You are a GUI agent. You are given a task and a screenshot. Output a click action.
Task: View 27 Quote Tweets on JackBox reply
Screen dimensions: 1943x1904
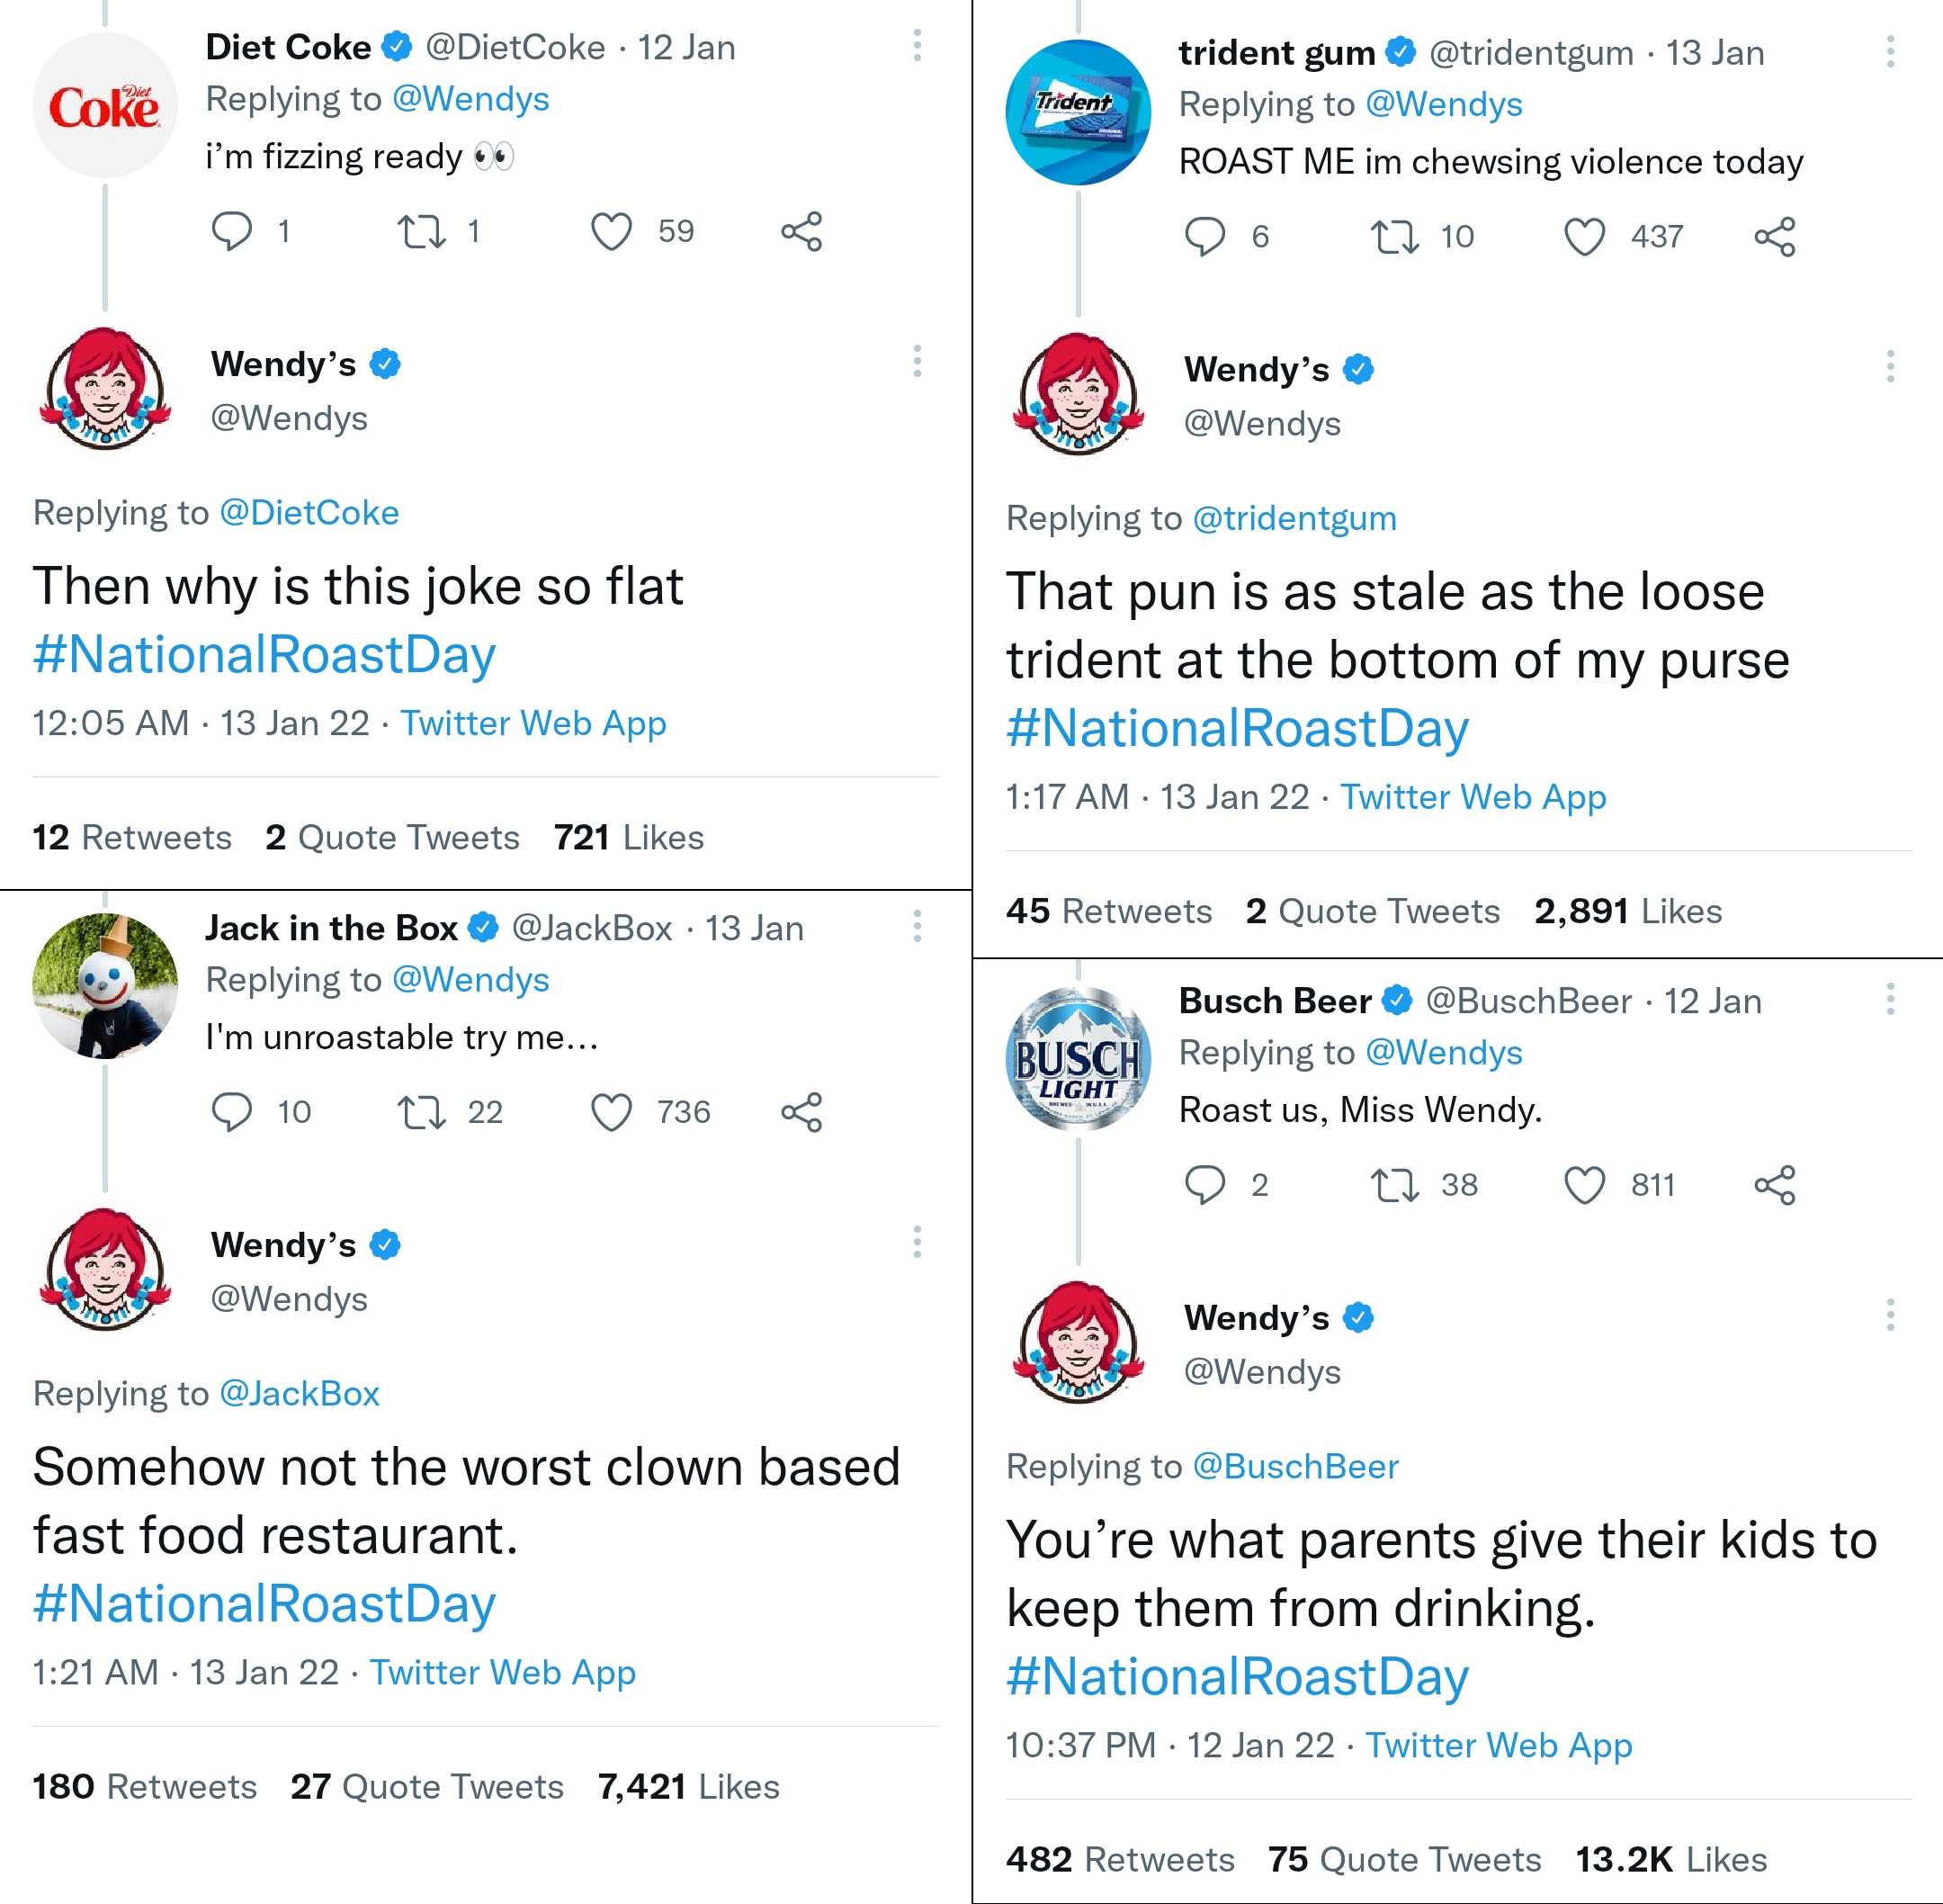pyautogui.click(x=426, y=1786)
